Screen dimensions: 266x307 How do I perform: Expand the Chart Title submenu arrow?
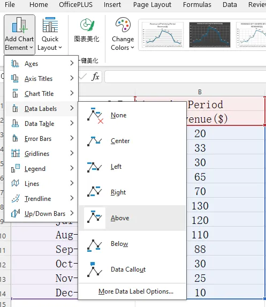click(72, 93)
